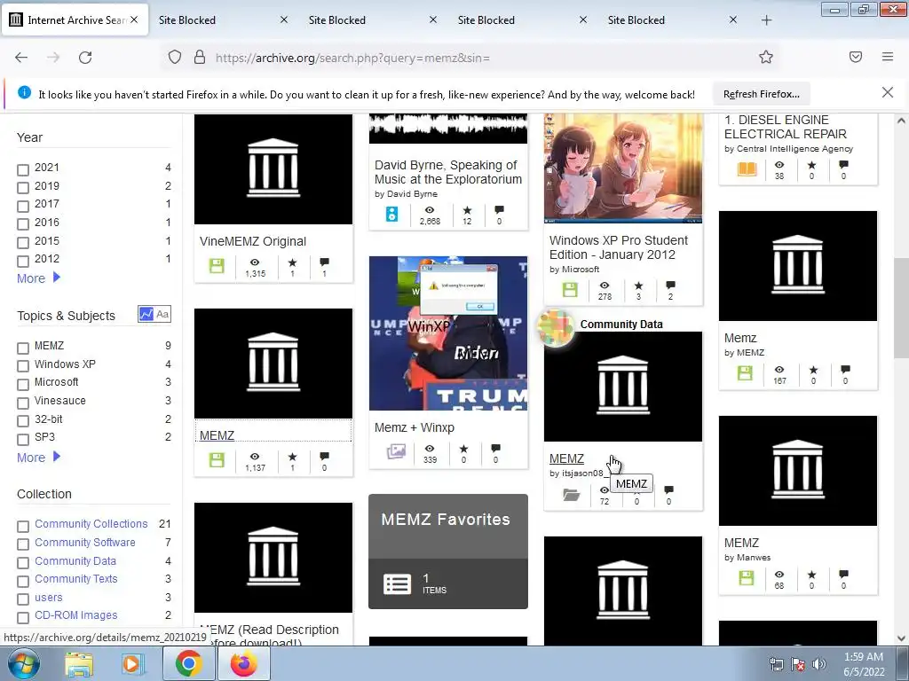Click the scrollbar down arrow
The image size is (909, 681).
[x=901, y=638]
